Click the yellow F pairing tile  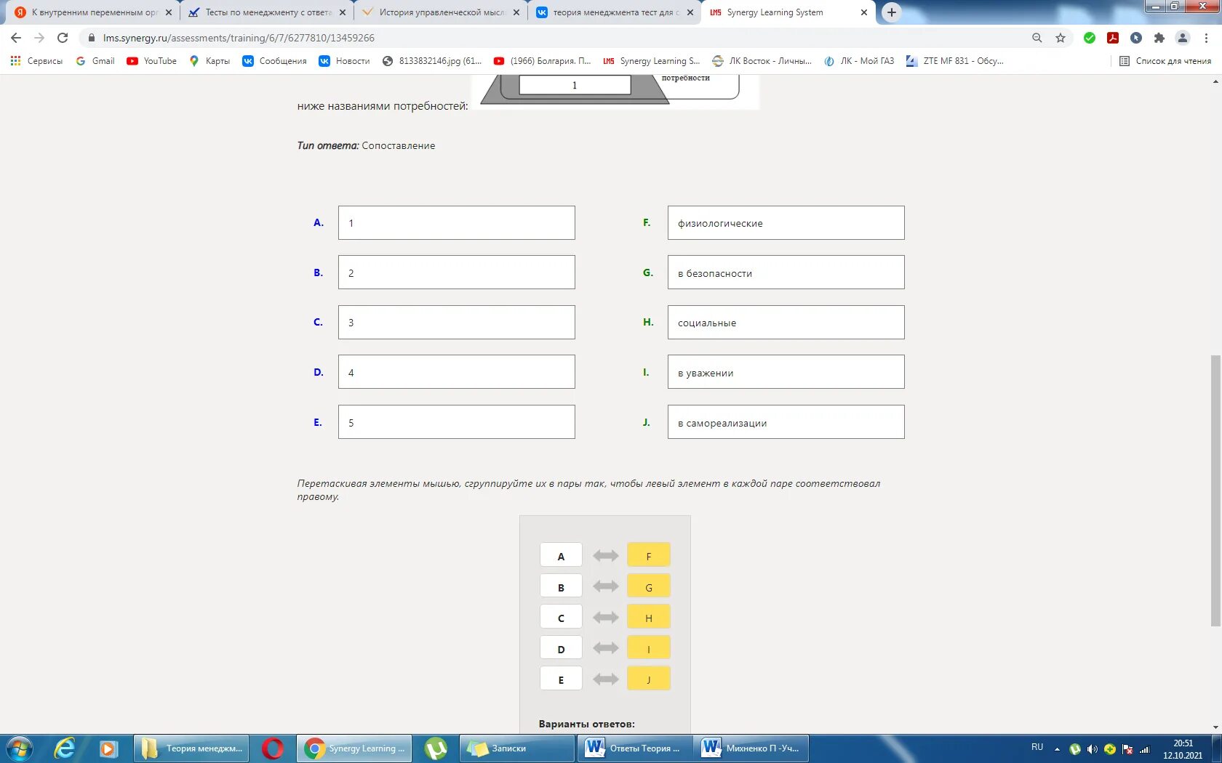[x=648, y=555]
